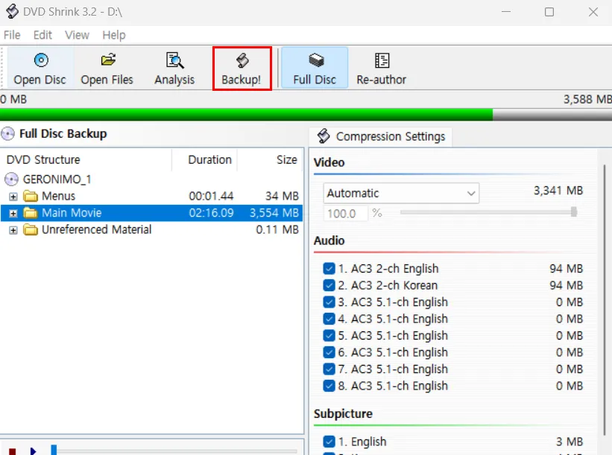This screenshot has width=612, height=455.
Task: Uncheck audio track 4 AC3 5.1-ch English
Action: click(329, 319)
